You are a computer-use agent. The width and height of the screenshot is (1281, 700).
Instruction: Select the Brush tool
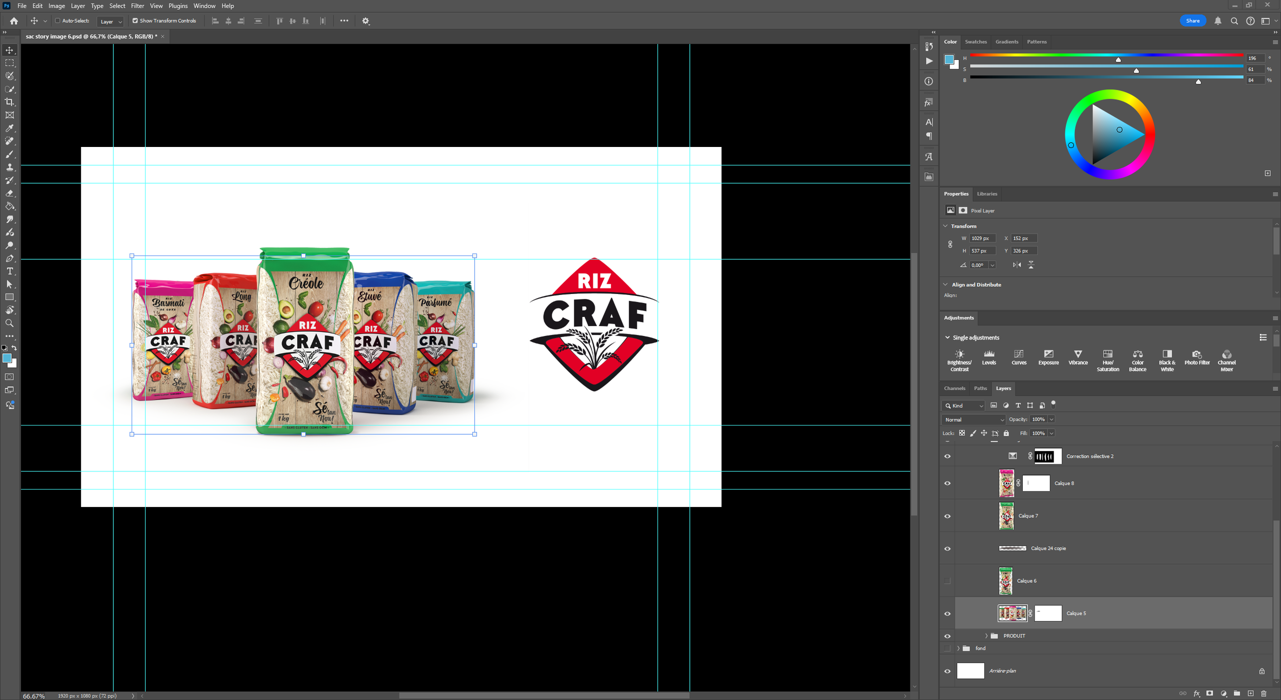(x=10, y=154)
